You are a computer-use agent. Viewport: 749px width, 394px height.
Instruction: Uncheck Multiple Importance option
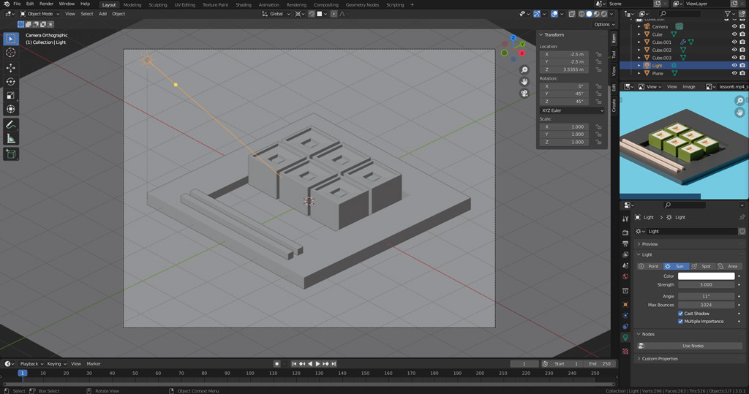tap(681, 321)
